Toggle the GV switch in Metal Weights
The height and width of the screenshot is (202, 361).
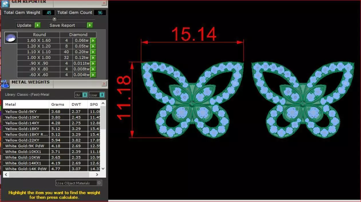pyautogui.click(x=85, y=95)
